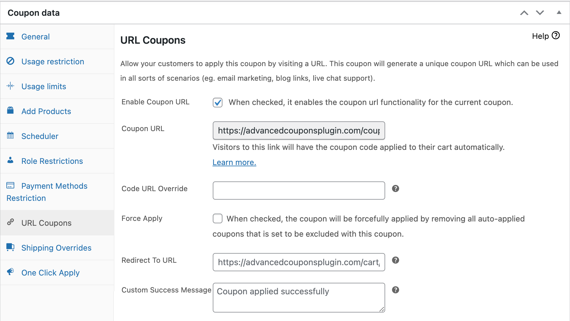Move Coupon data panel down
This screenshot has width=570, height=321.
tap(540, 13)
